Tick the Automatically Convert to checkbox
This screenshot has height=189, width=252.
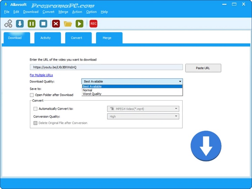[x=36, y=109]
